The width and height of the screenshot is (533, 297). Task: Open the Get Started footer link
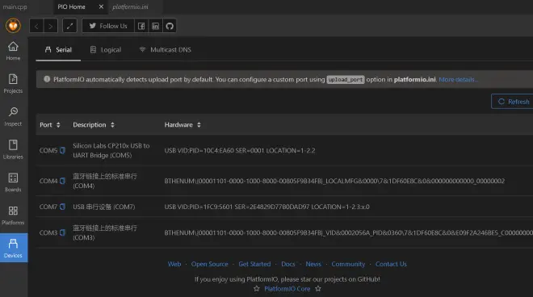(x=254, y=264)
